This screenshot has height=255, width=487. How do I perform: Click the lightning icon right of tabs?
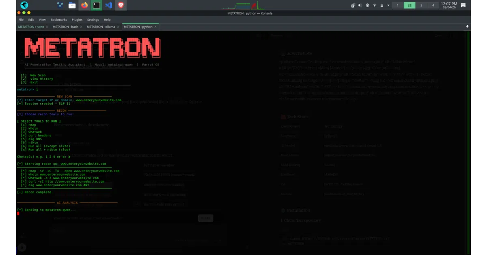[467, 27]
